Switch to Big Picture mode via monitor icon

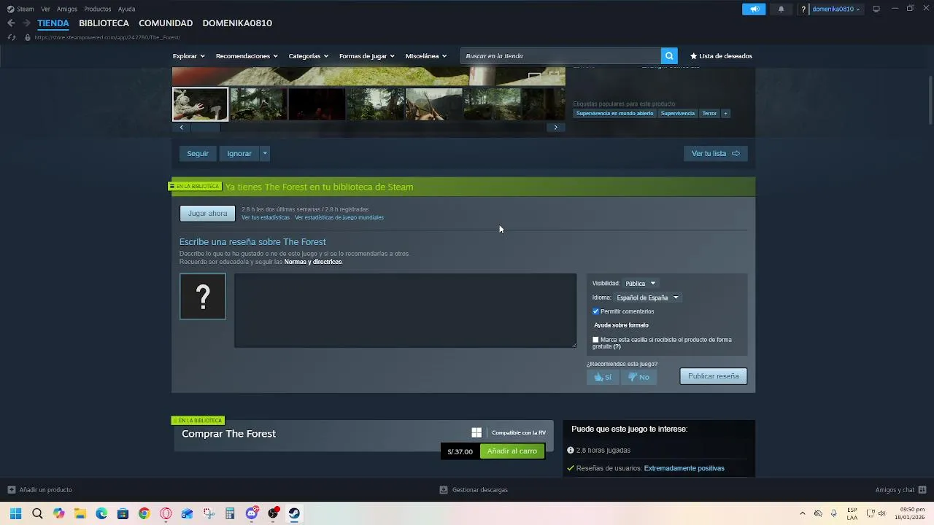tap(876, 9)
